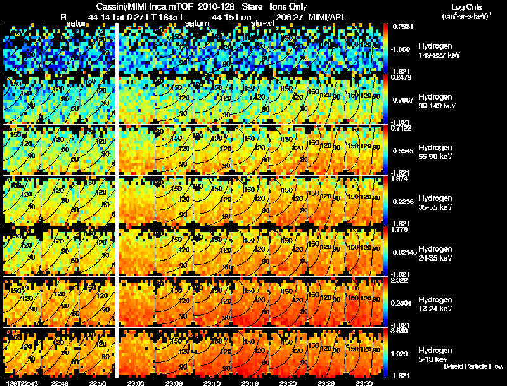Open the 23:03 panel in the 5-13 keV row
Screen dimensions: 507x386
136,353
